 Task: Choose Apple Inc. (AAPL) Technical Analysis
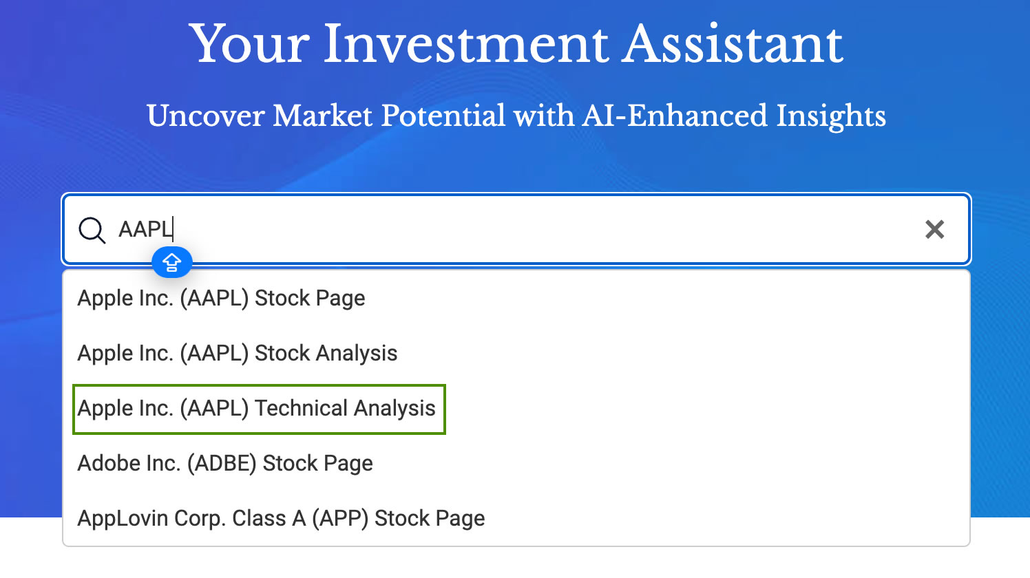256,409
